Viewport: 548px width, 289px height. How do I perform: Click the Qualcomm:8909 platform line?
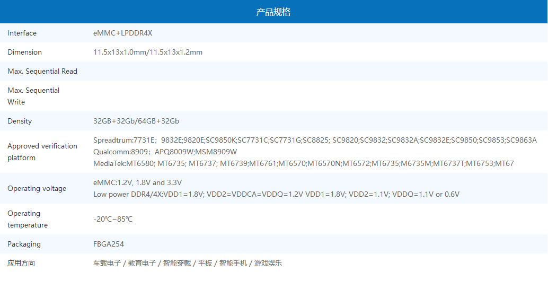pos(165,152)
